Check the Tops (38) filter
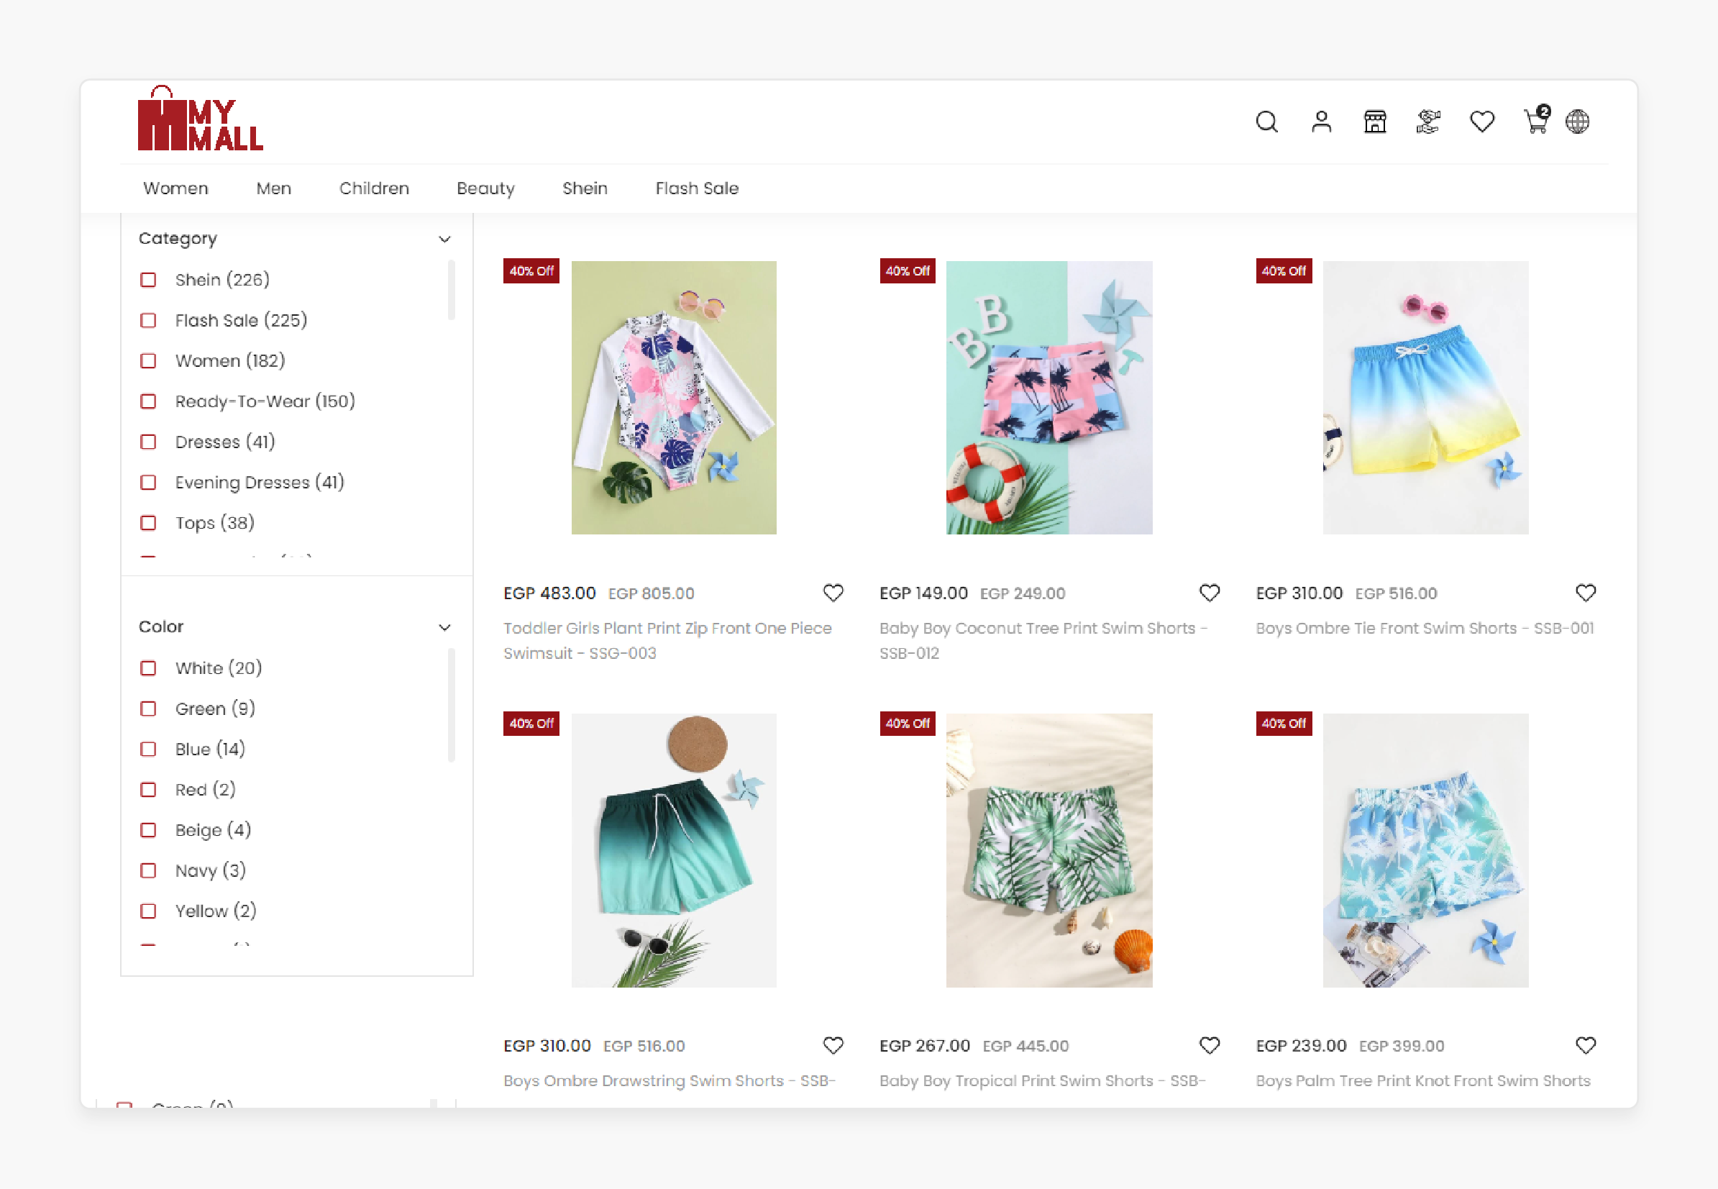This screenshot has height=1189, width=1718. click(148, 523)
